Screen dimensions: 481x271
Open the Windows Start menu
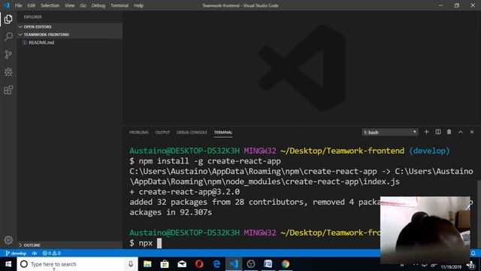(x=8, y=264)
